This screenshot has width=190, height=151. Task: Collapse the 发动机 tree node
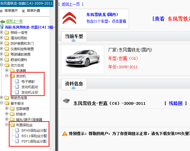(x=7, y=75)
